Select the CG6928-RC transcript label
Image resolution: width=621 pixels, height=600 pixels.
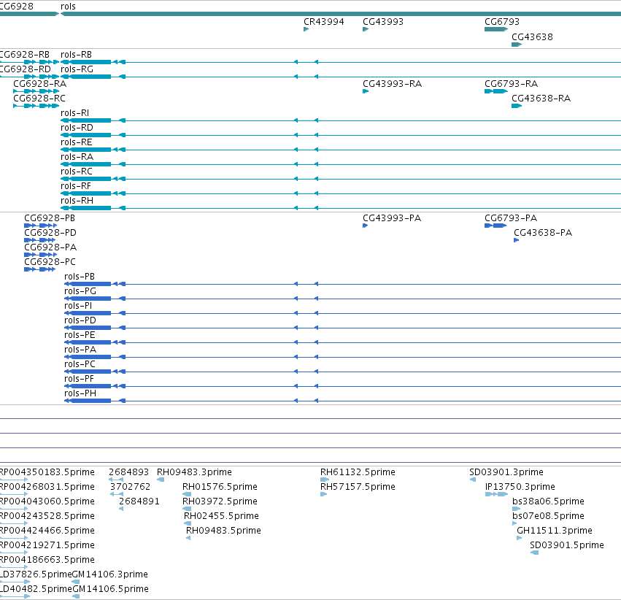point(39,99)
